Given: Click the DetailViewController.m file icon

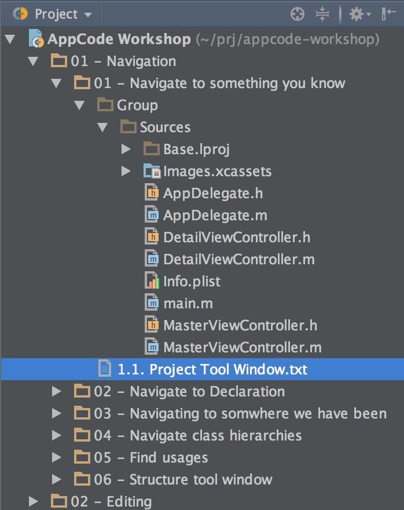Looking at the screenshot, I should [x=152, y=258].
